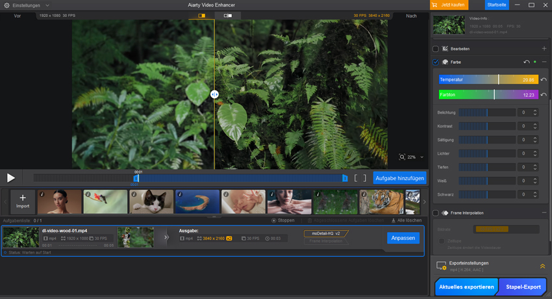Adjust the Tiefen slider
Viewport: 552px width, 299px height.
487,167
